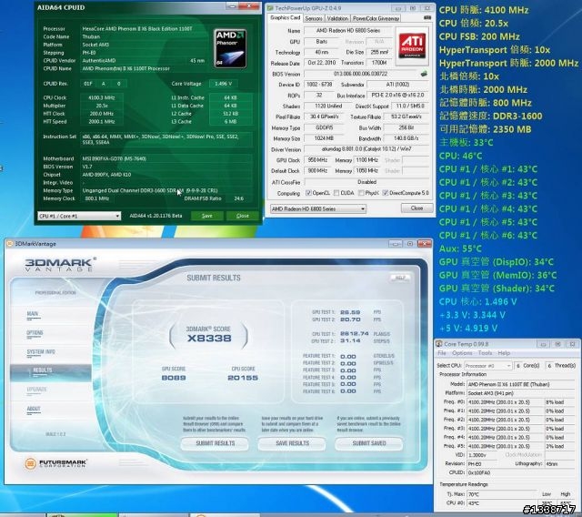Click the Submit Saved button
Viewport: 582px width, 517px height.
tap(369, 443)
